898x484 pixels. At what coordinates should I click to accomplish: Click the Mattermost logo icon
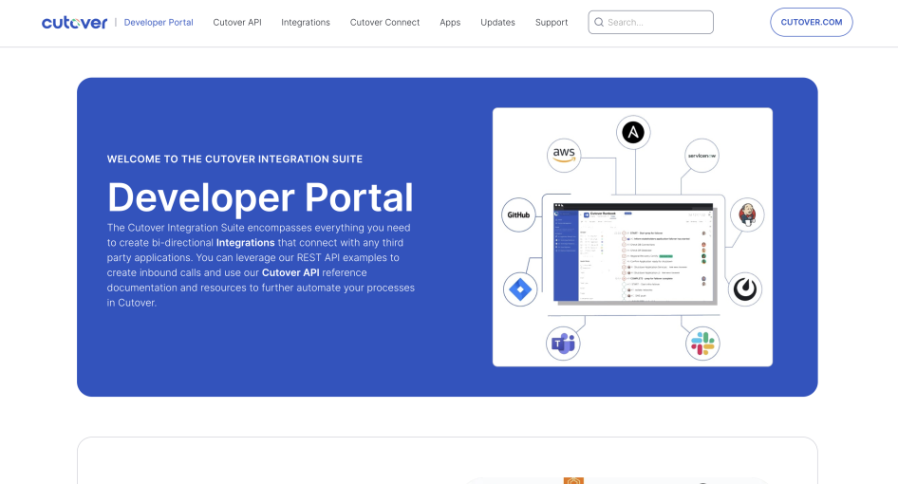coord(745,289)
